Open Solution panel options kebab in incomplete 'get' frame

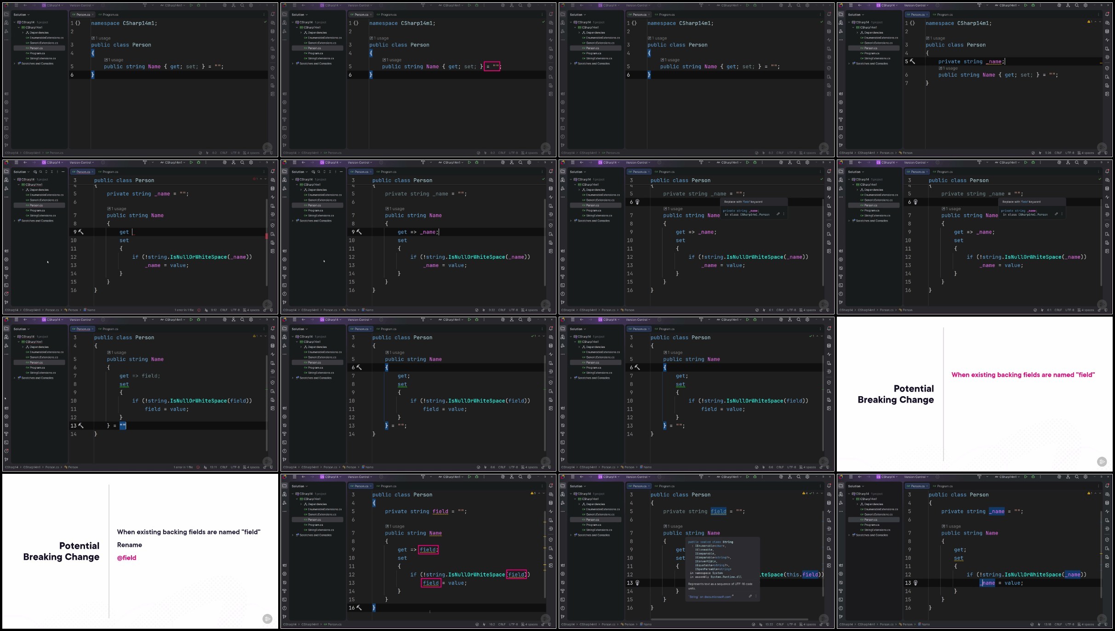(57, 172)
